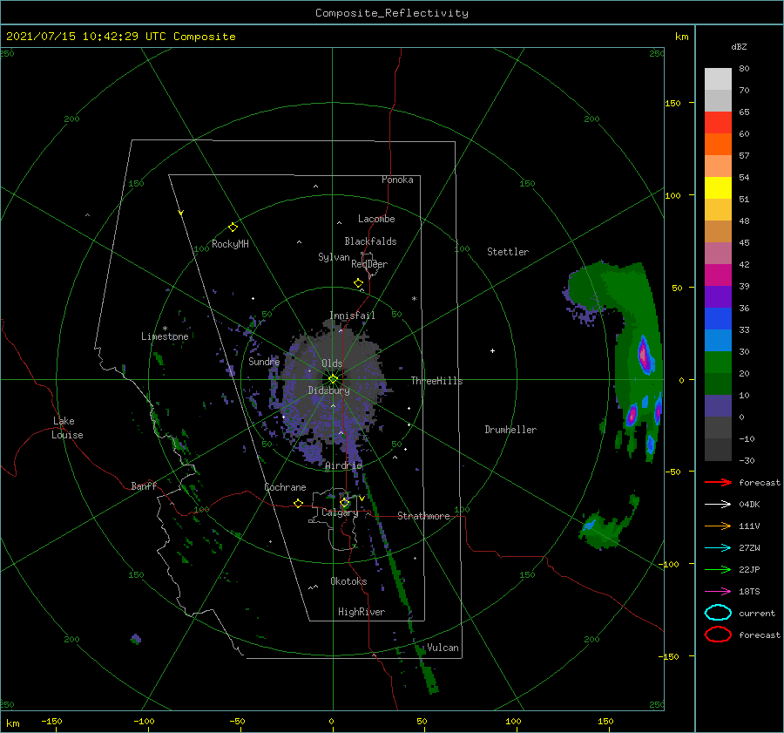The image size is (784, 733).
Task: Click the yellow diamond marker below RedDeer
Action: (x=359, y=283)
